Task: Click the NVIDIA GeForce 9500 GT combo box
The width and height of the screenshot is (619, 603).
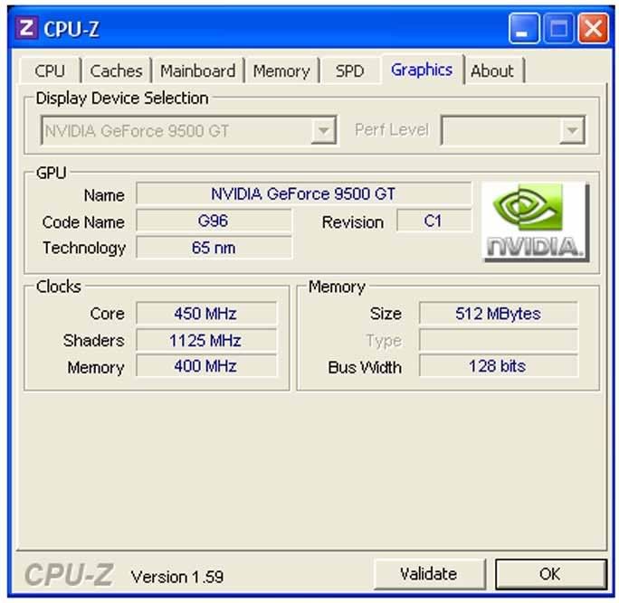Action: pos(189,130)
